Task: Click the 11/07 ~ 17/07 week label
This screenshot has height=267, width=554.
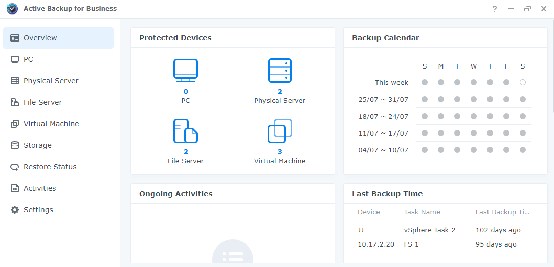Action: coord(383,133)
